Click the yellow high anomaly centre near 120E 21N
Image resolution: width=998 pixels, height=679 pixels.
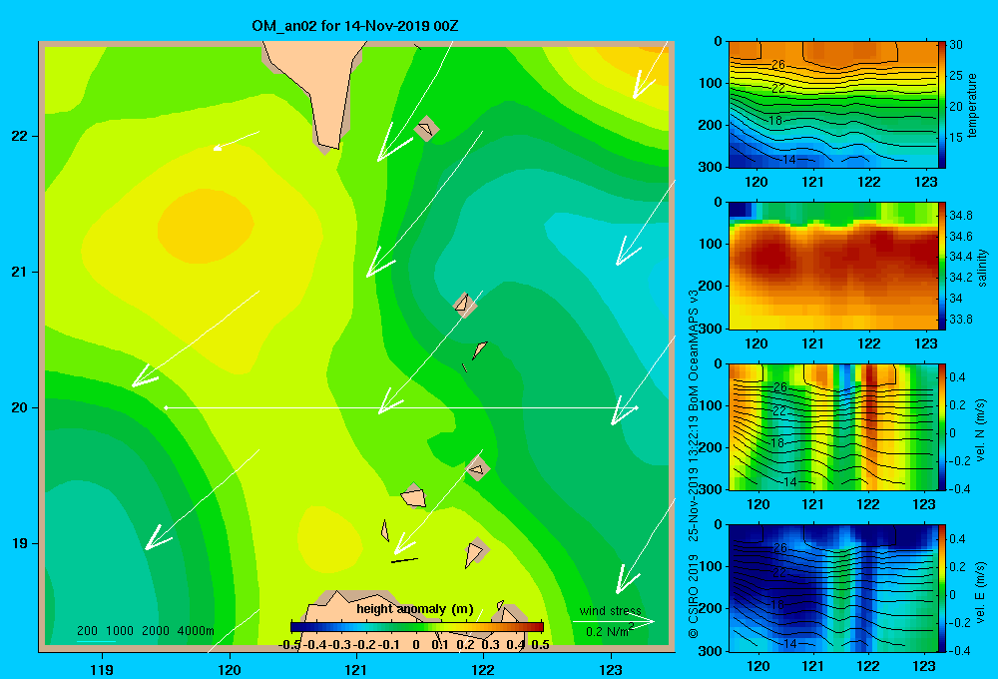205,226
